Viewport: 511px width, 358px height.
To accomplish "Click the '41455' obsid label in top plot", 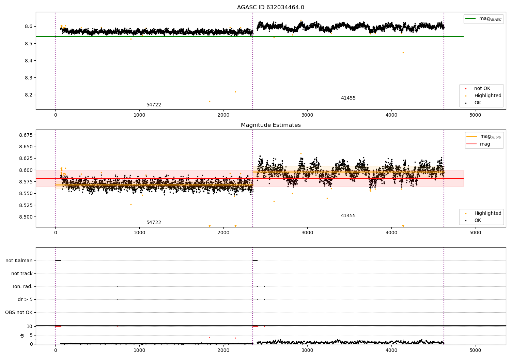I will coord(348,98).
